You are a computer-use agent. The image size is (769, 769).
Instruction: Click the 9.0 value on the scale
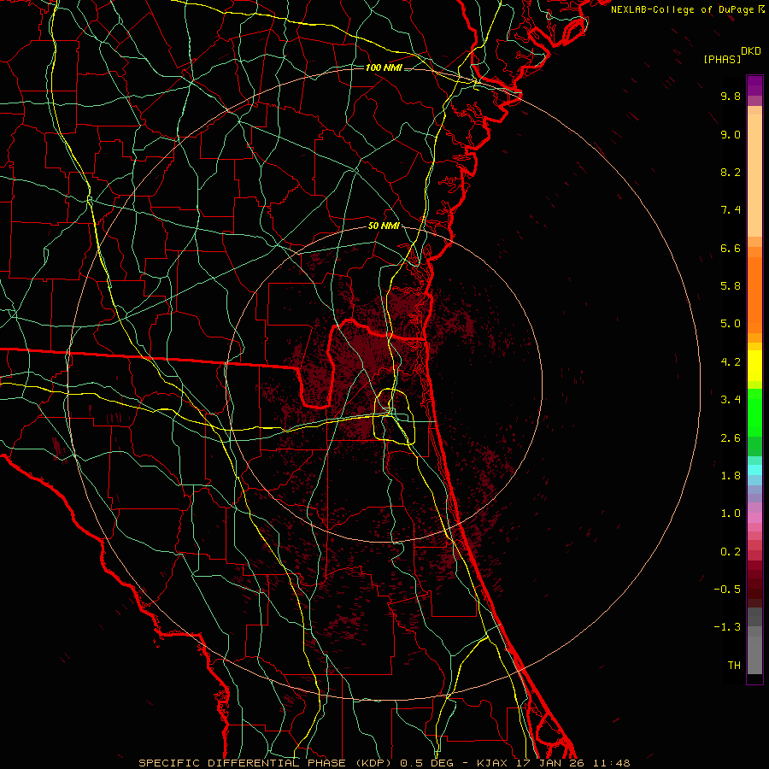(731, 134)
